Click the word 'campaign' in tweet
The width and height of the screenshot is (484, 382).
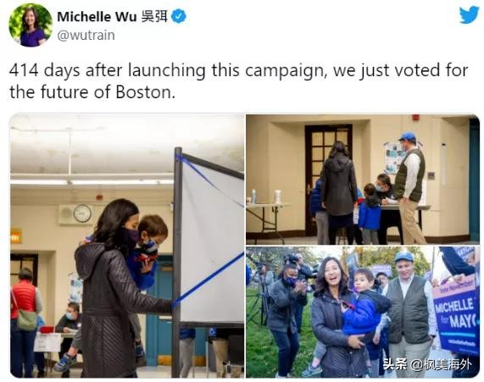pos(286,71)
